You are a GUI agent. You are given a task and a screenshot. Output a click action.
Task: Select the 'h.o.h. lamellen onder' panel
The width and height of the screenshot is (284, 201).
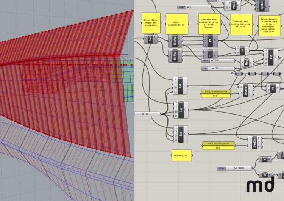[x=219, y=146]
